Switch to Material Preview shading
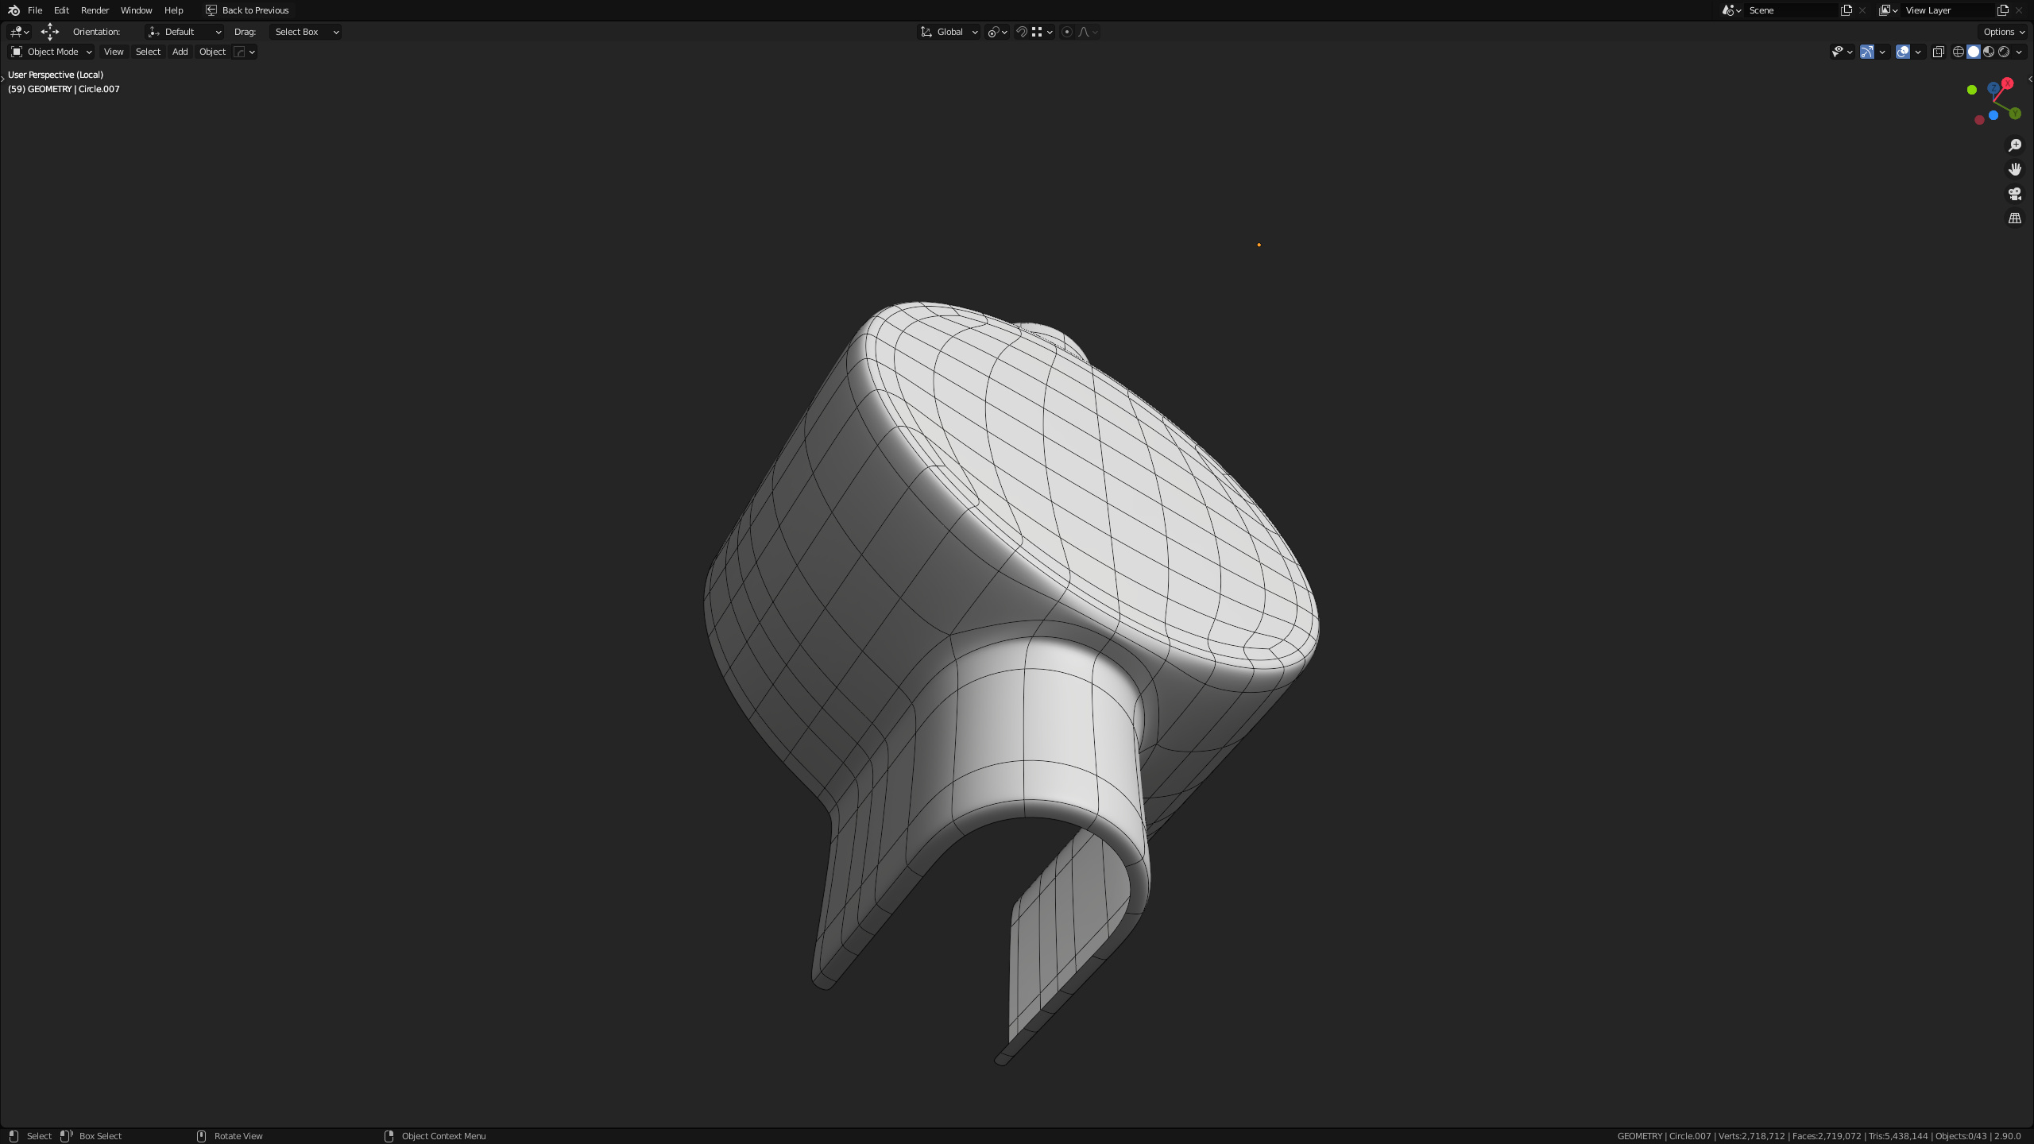Screen dimensions: 2034x1144 coord(1989,52)
